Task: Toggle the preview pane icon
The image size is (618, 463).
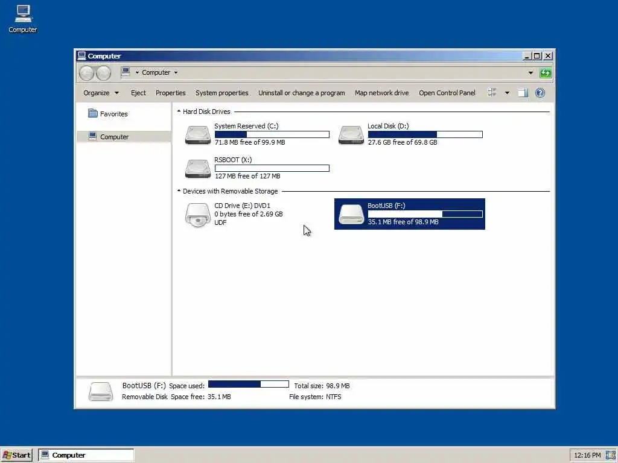Action: [523, 93]
